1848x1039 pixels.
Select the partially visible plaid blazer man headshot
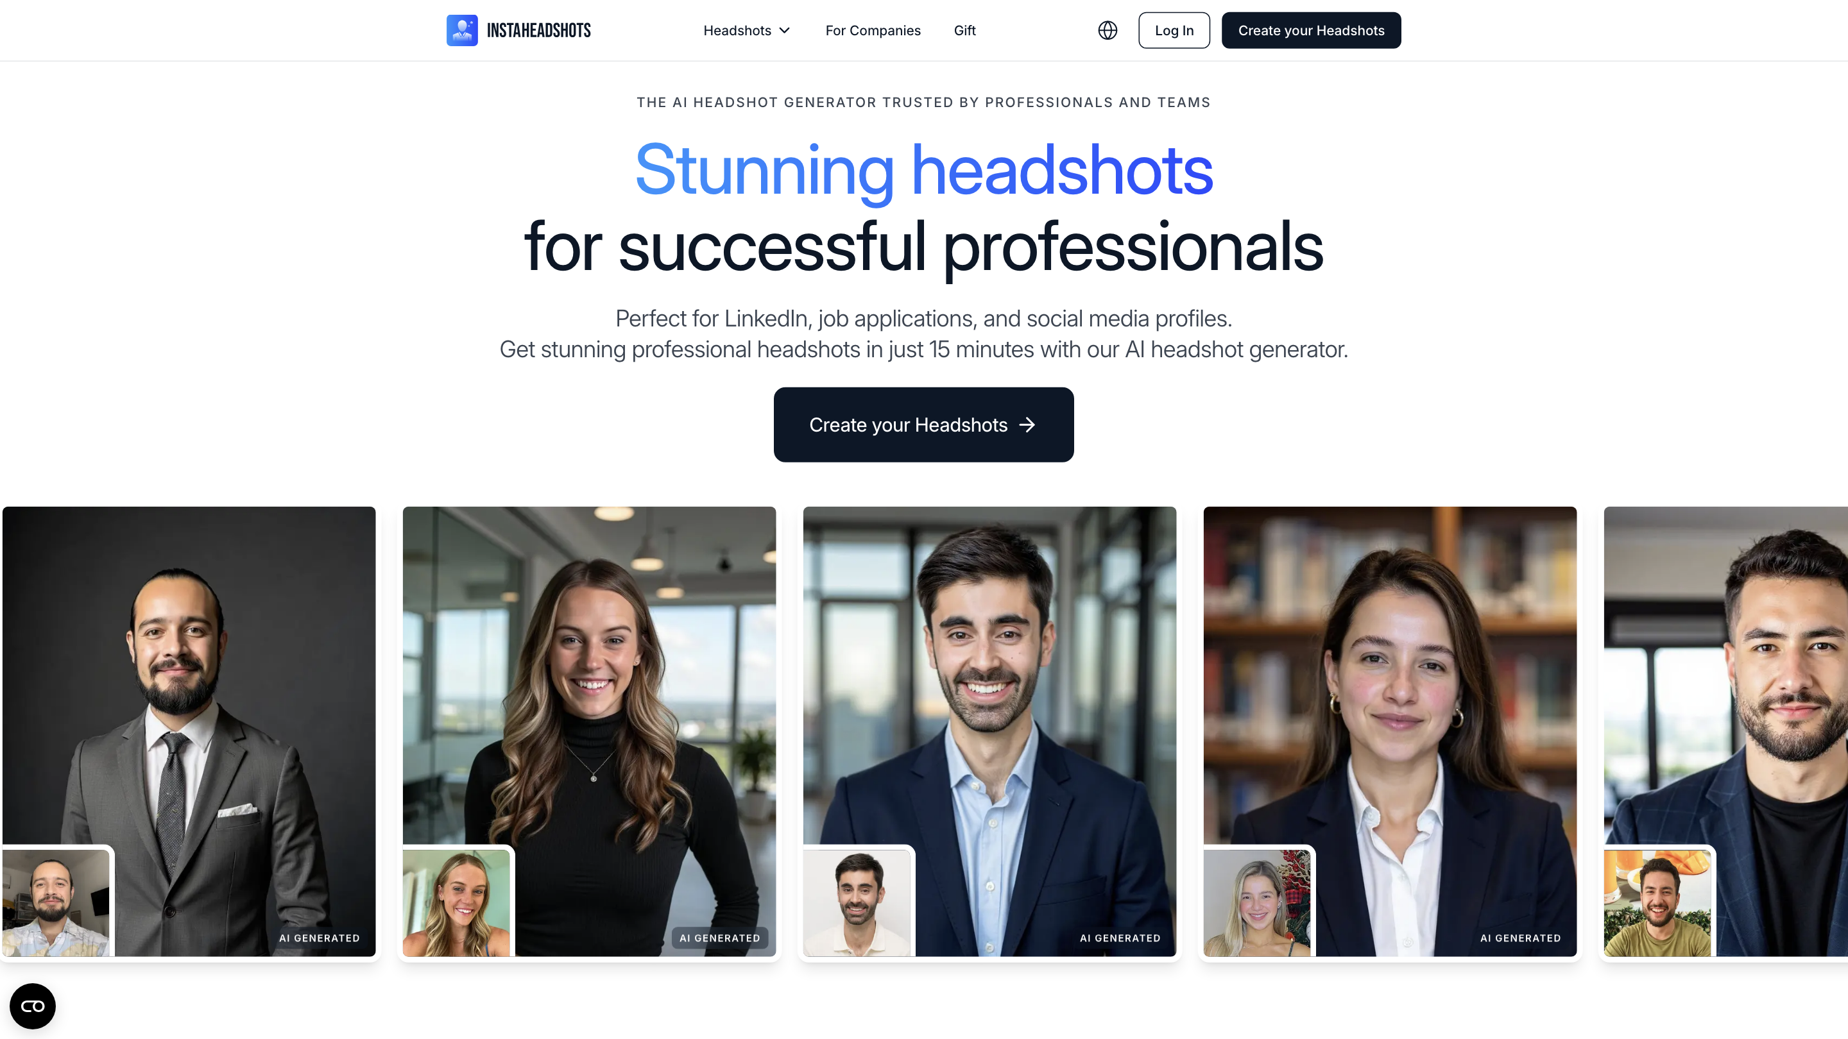tap(1725, 731)
